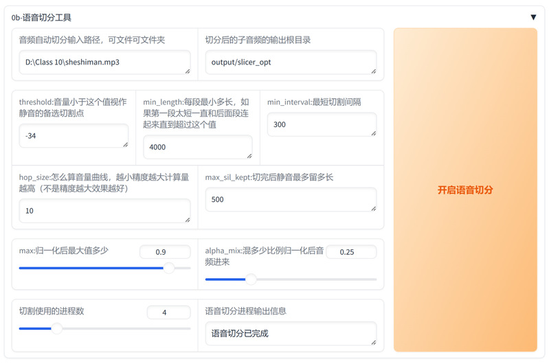Click the alpha_mix number box showing 0.25
The height and width of the screenshot is (364, 549).
351,252
